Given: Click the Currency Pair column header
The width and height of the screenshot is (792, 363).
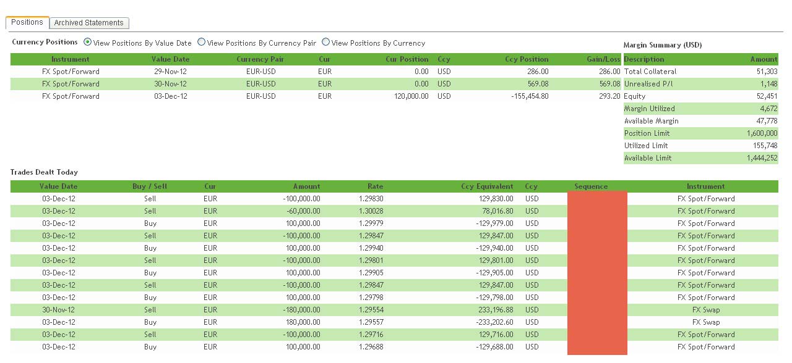Looking at the screenshot, I should click(260, 59).
